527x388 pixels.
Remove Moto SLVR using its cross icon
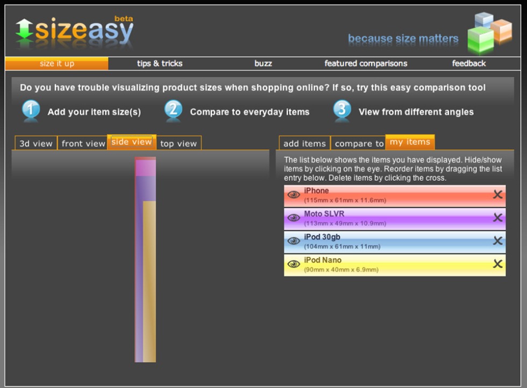point(497,218)
